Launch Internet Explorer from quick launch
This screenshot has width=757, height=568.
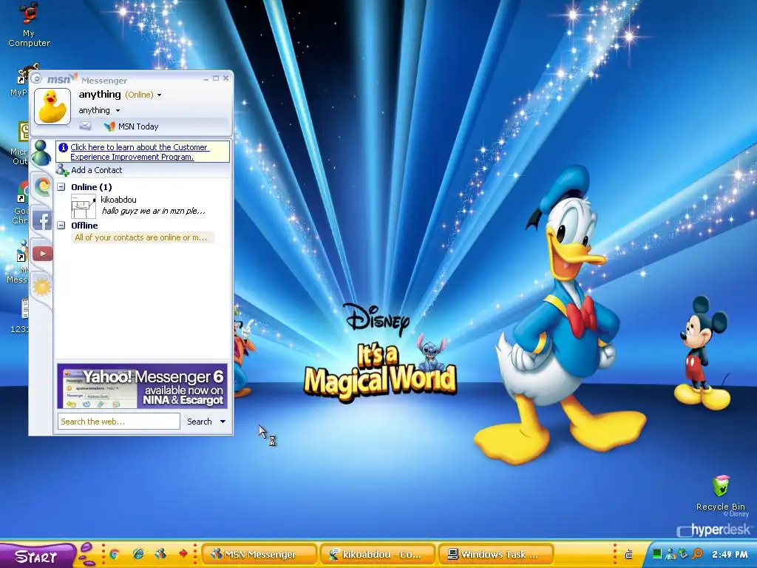[138, 554]
